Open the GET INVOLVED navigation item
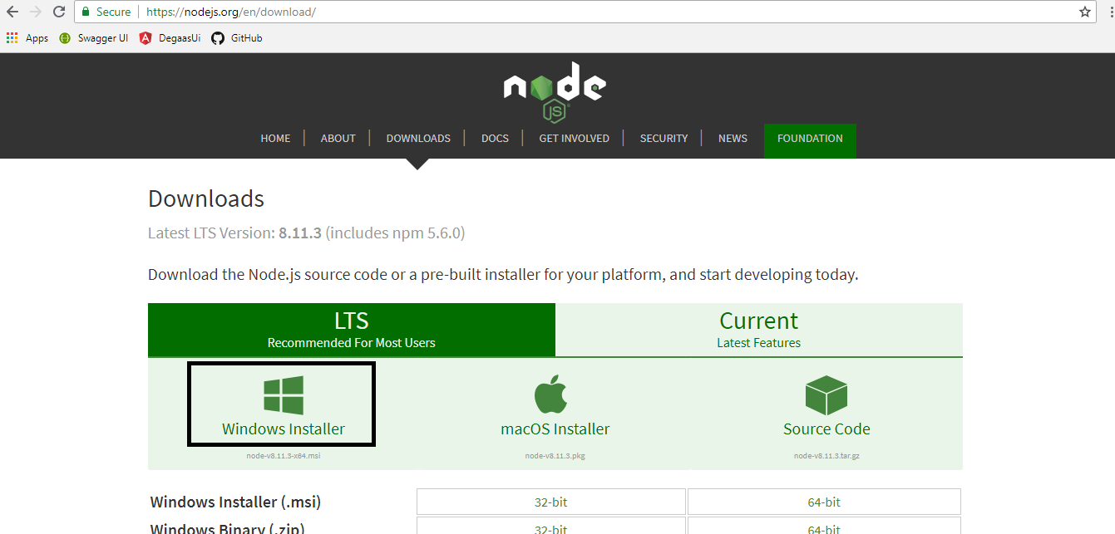Image resolution: width=1115 pixels, height=534 pixels. pyautogui.click(x=574, y=139)
